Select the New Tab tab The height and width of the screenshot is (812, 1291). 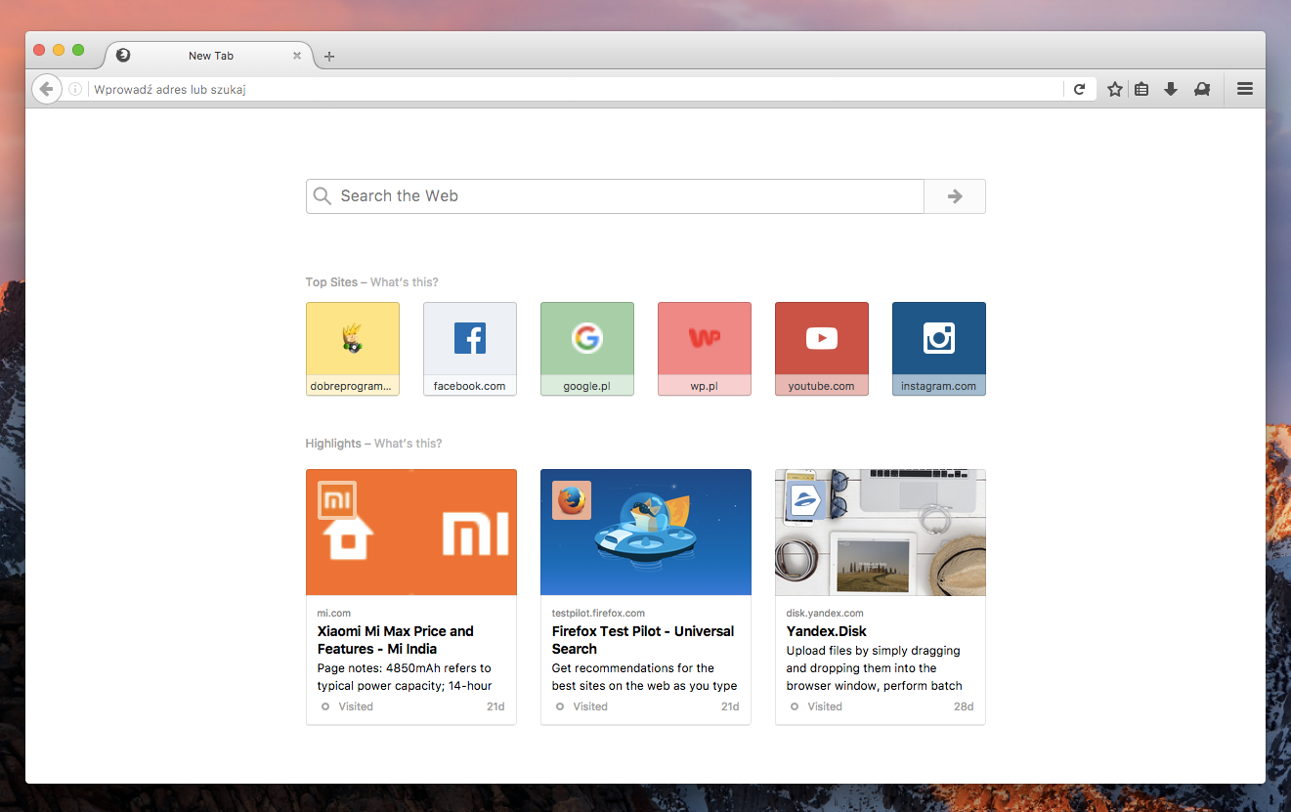[210, 56]
